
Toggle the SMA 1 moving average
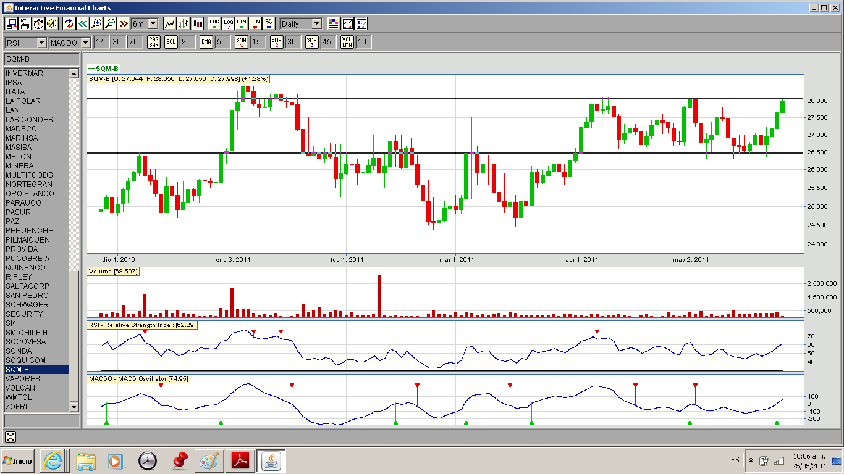(x=242, y=42)
